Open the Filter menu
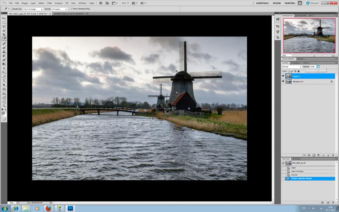The width and height of the screenshot is (339, 212). tap(50, 3)
